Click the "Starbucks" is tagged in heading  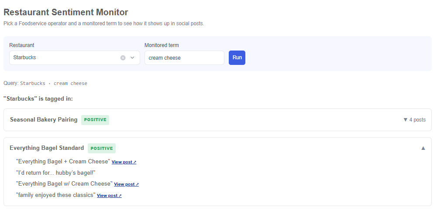click(x=38, y=99)
